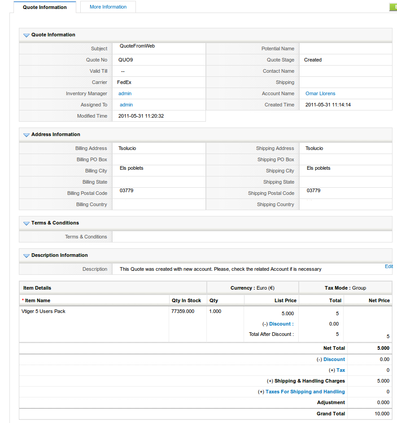Viewport: 397px width, 423px height.
Task: Open Taxes For Shipping and Handling link
Action: pyautogui.click(x=305, y=392)
